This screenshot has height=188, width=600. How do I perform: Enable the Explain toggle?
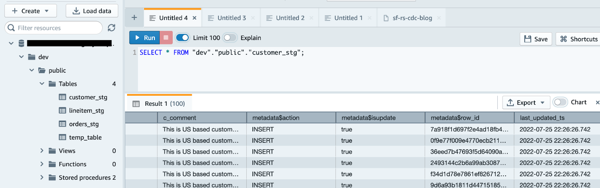pyautogui.click(x=230, y=38)
